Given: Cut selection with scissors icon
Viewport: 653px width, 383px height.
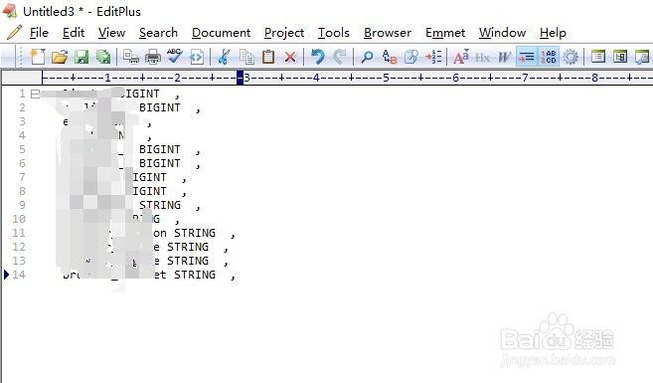Looking at the screenshot, I should (224, 57).
